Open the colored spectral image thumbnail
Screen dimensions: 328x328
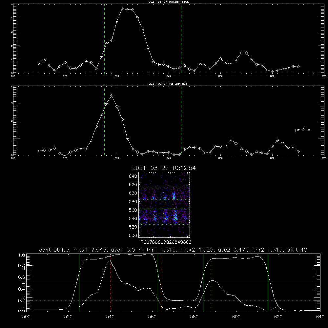(x=164, y=205)
